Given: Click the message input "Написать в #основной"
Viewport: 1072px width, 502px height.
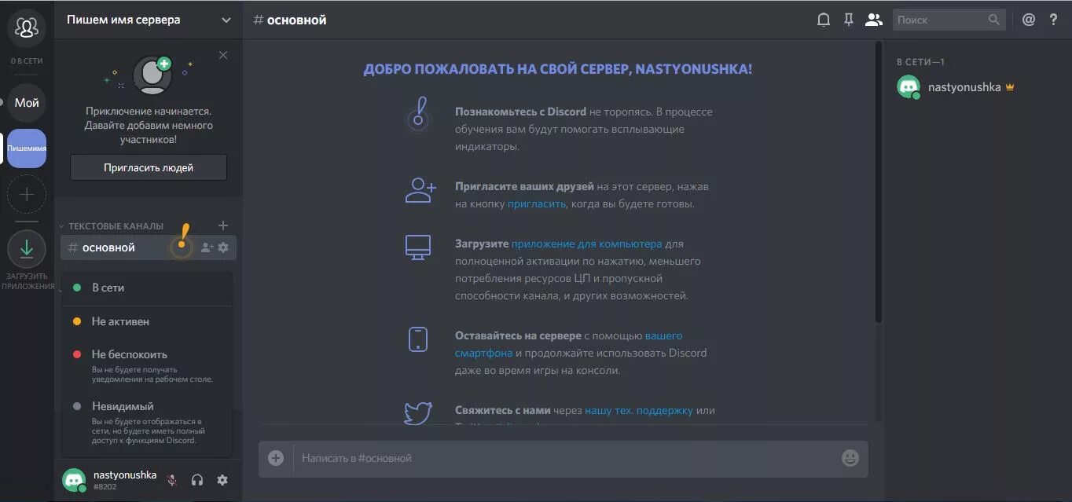Looking at the screenshot, I should tap(564, 458).
